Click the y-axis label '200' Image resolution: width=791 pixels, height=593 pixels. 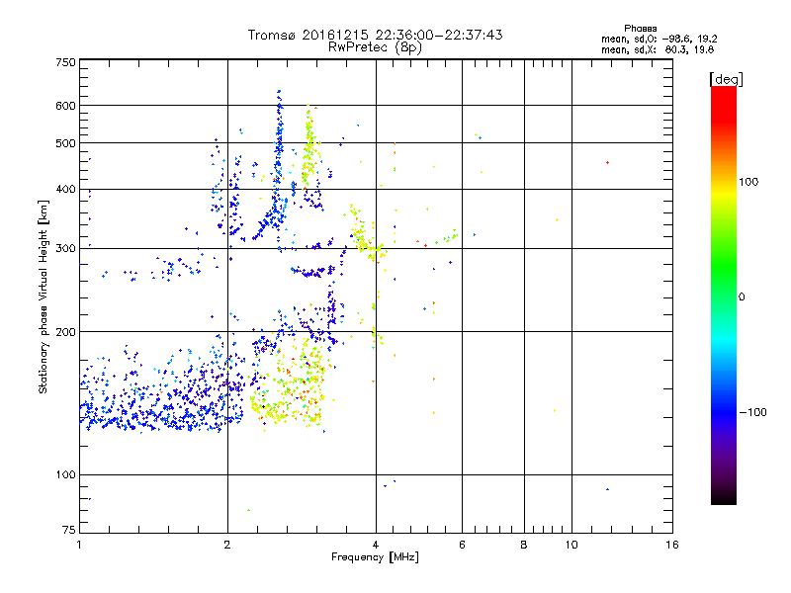[65, 332]
